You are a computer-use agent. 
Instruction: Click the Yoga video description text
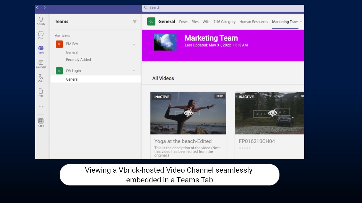pyautogui.click(x=188, y=152)
